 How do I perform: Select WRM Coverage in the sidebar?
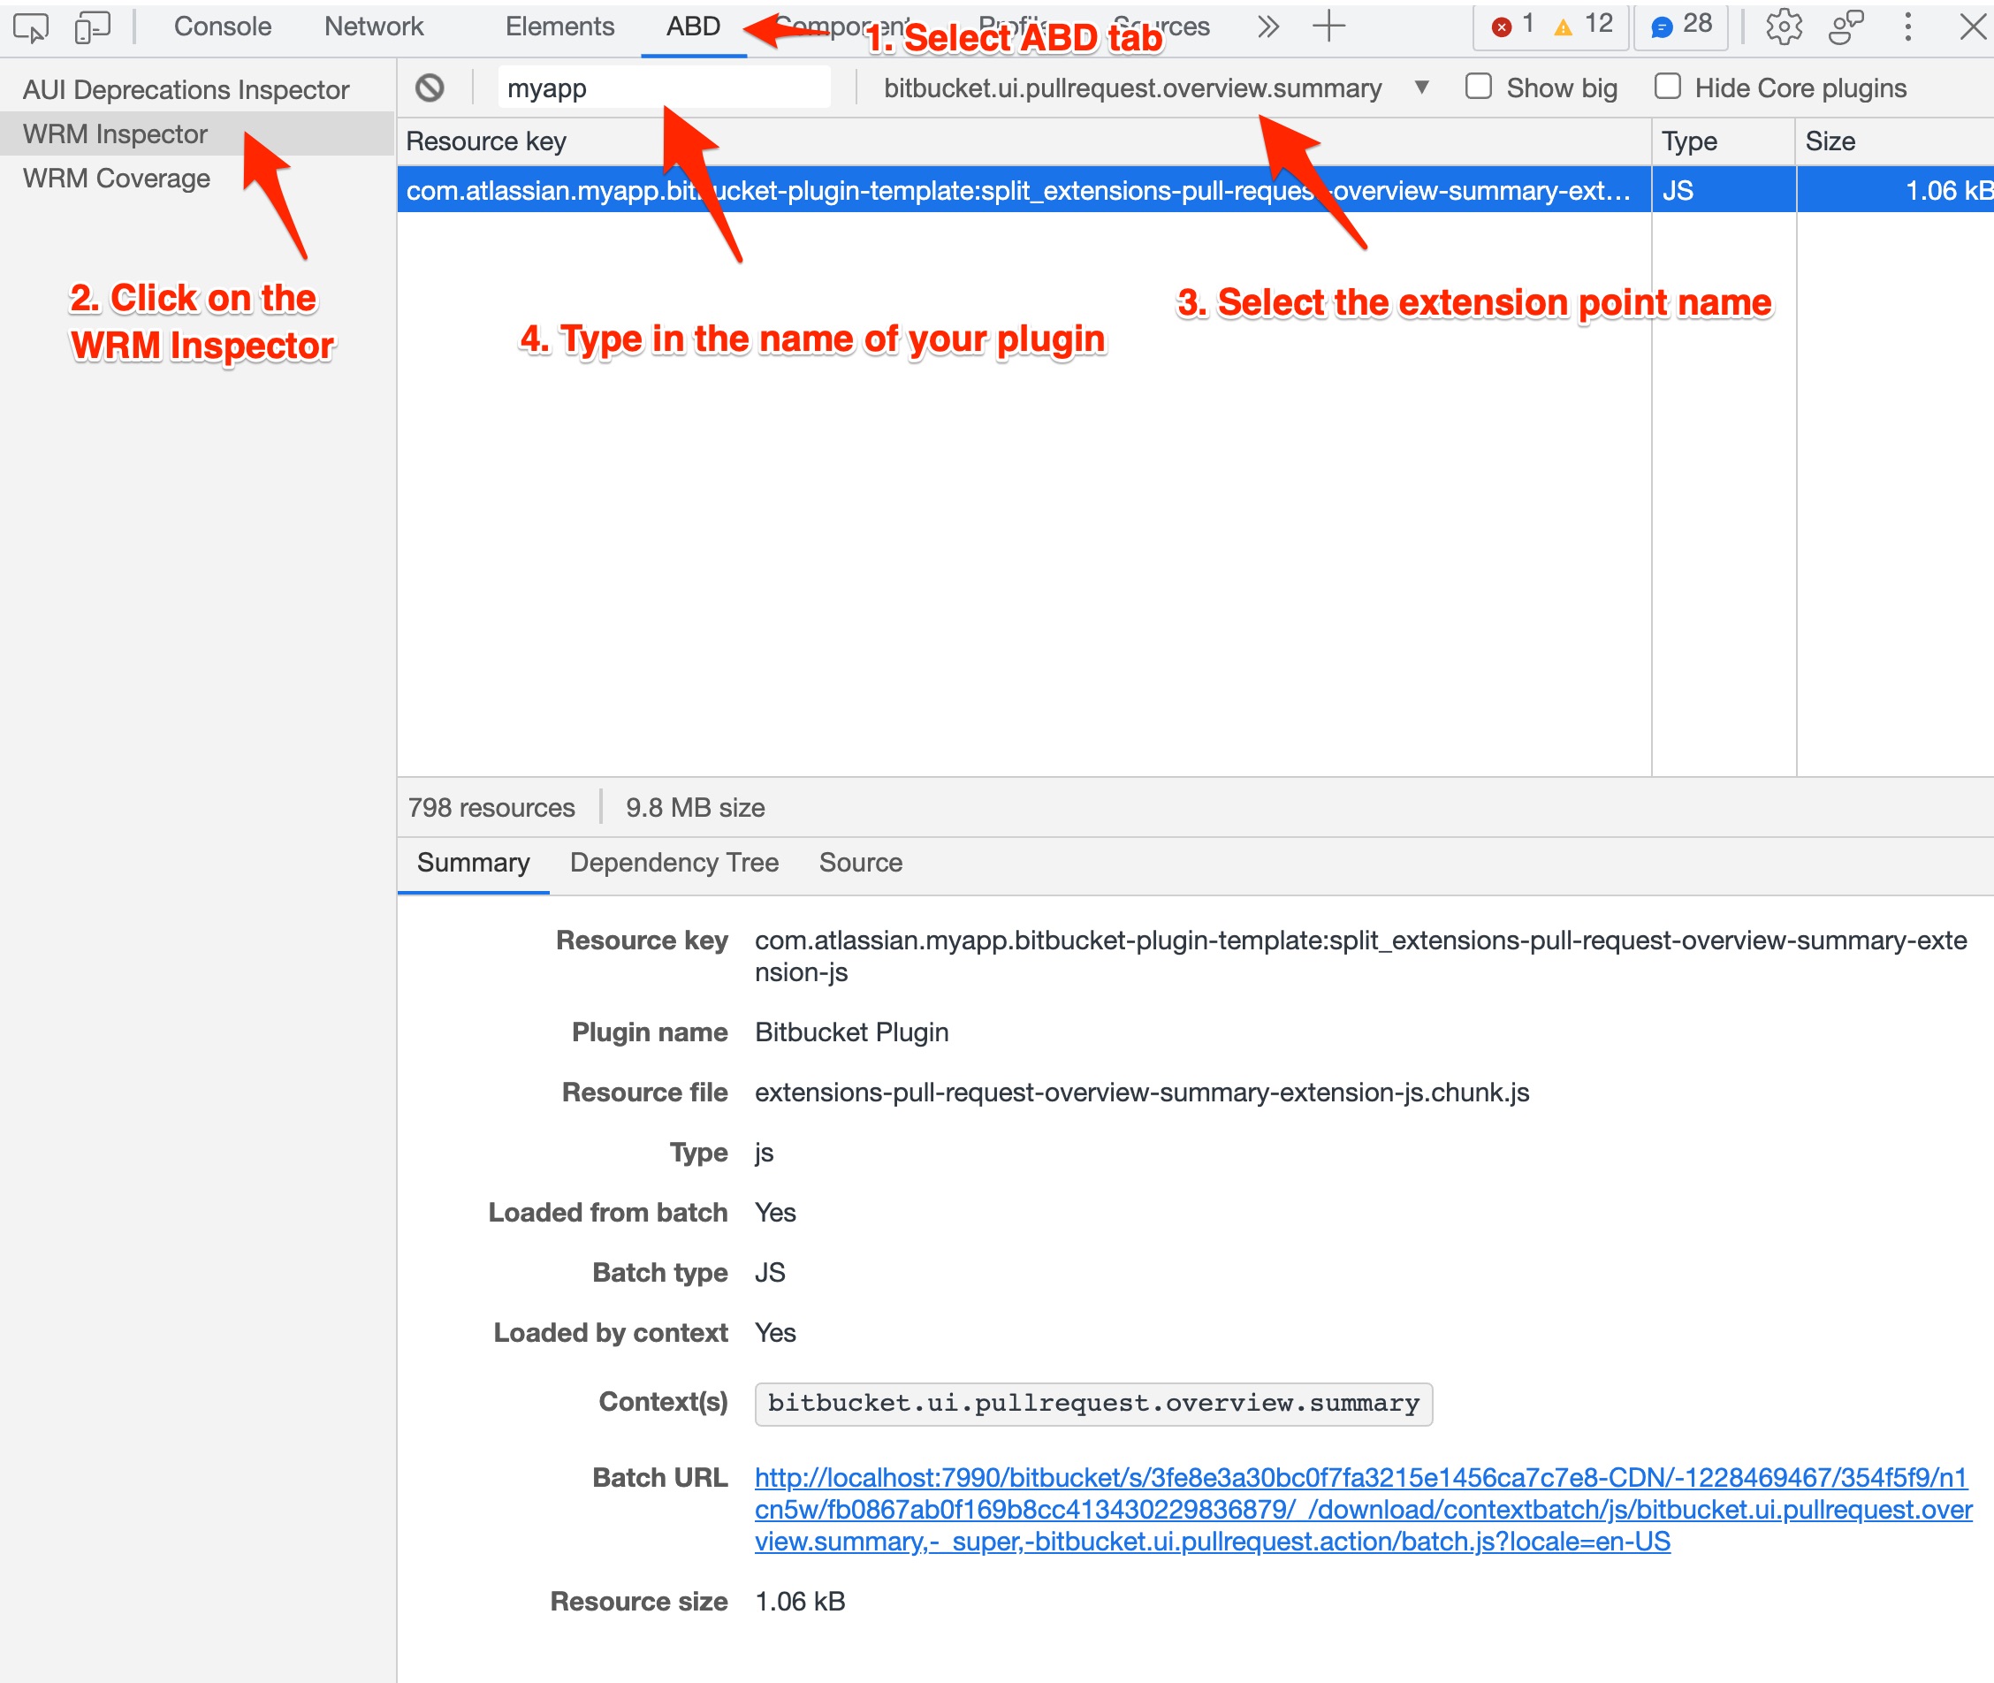point(117,178)
